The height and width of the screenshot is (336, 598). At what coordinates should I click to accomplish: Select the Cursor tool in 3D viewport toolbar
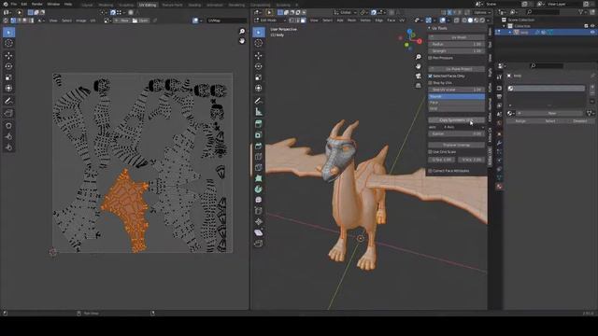pos(259,43)
